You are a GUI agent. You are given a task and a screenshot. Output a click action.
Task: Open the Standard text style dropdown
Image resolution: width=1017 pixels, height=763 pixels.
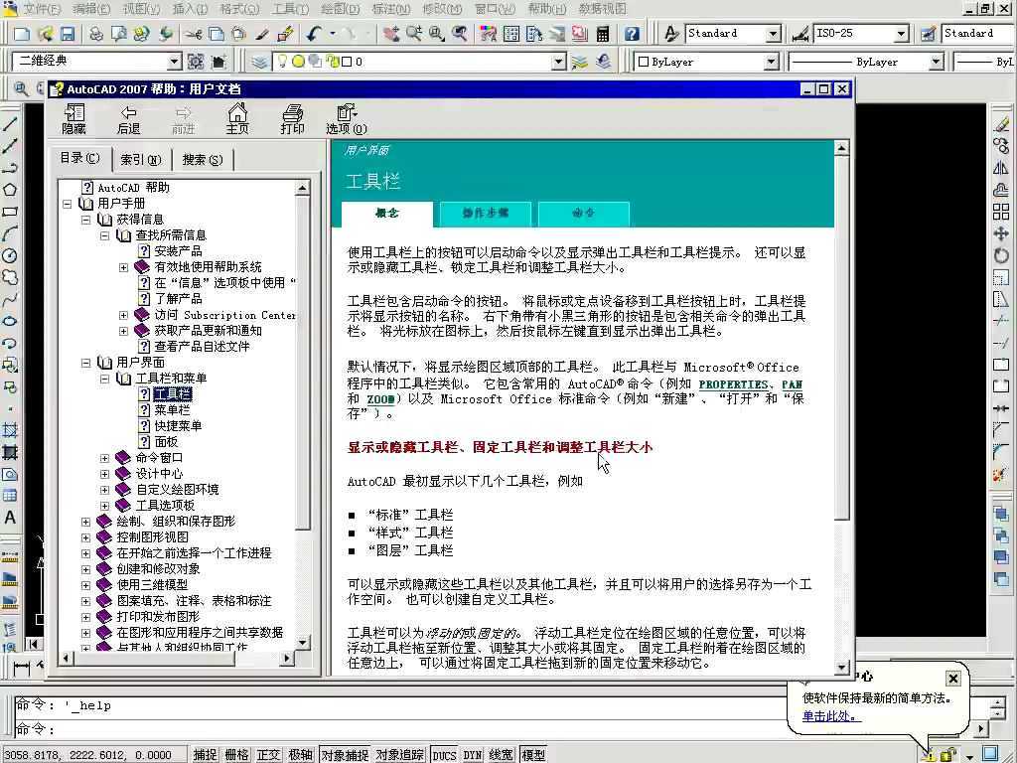[x=773, y=33]
